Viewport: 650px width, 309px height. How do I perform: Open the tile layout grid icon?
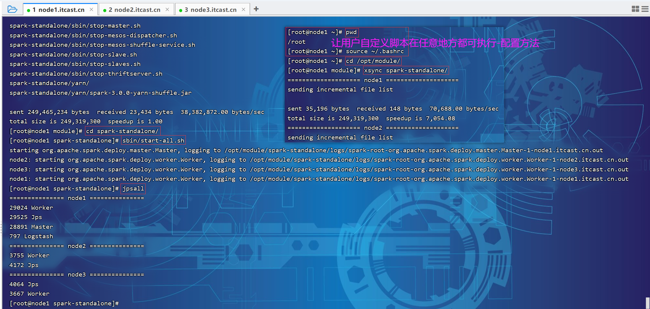(635, 9)
